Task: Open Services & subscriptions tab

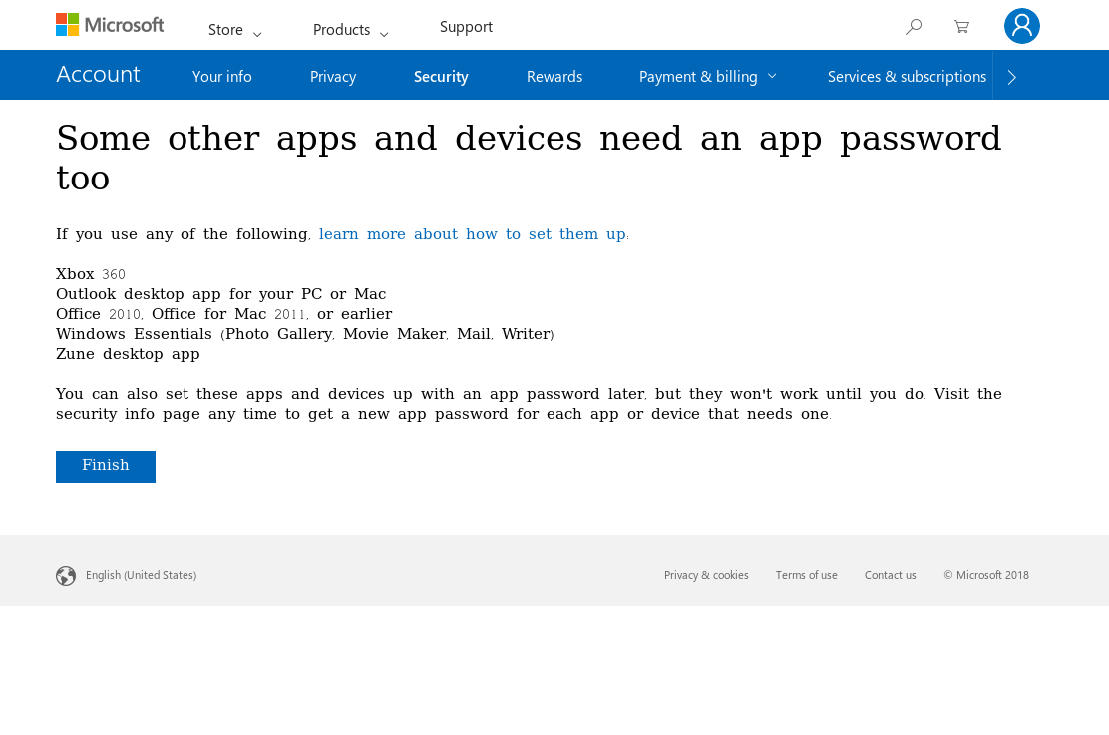Action: coord(907,76)
